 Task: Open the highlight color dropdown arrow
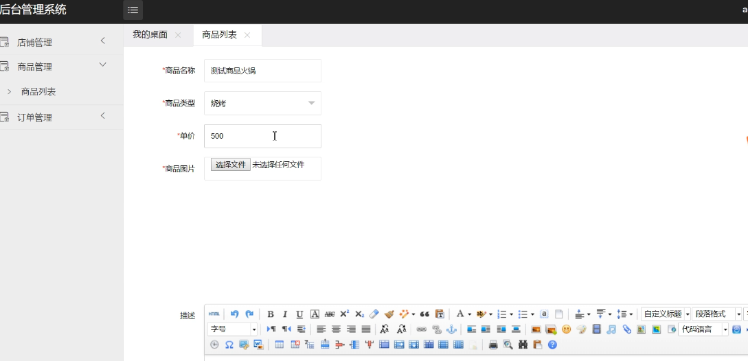click(x=490, y=314)
